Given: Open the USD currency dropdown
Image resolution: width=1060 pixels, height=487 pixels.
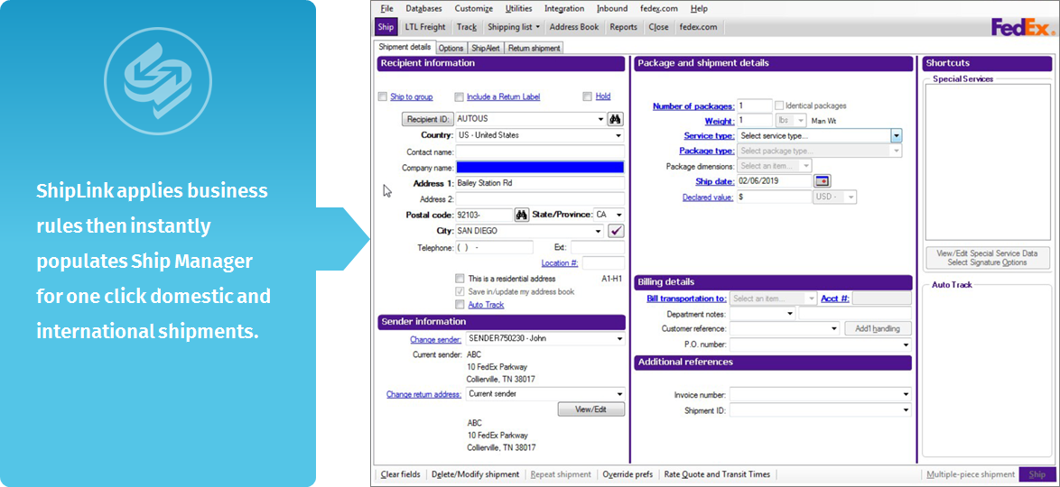Looking at the screenshot, I should (x=851, y=198).
